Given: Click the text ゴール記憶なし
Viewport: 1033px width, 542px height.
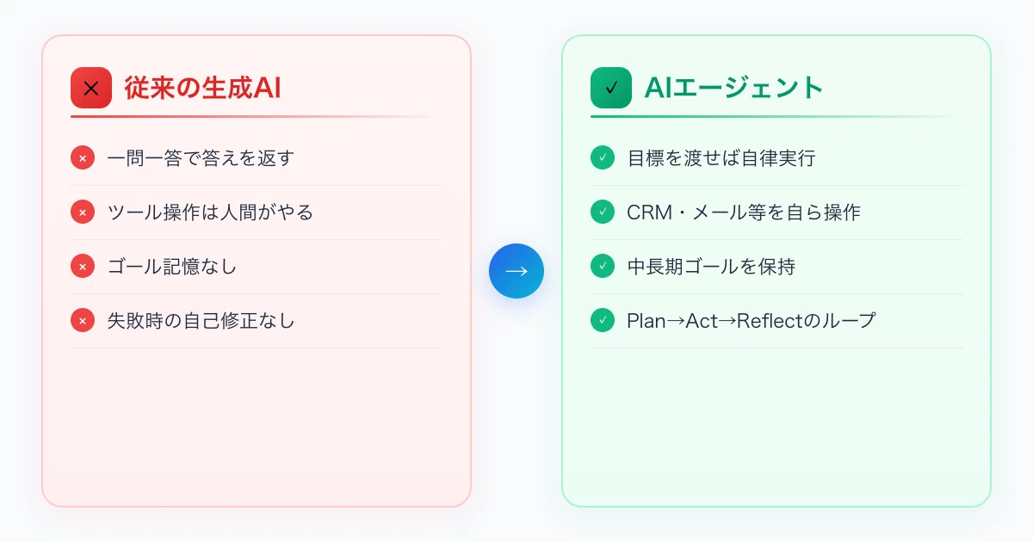Looking at the screenshot, I should click(172, 267).
